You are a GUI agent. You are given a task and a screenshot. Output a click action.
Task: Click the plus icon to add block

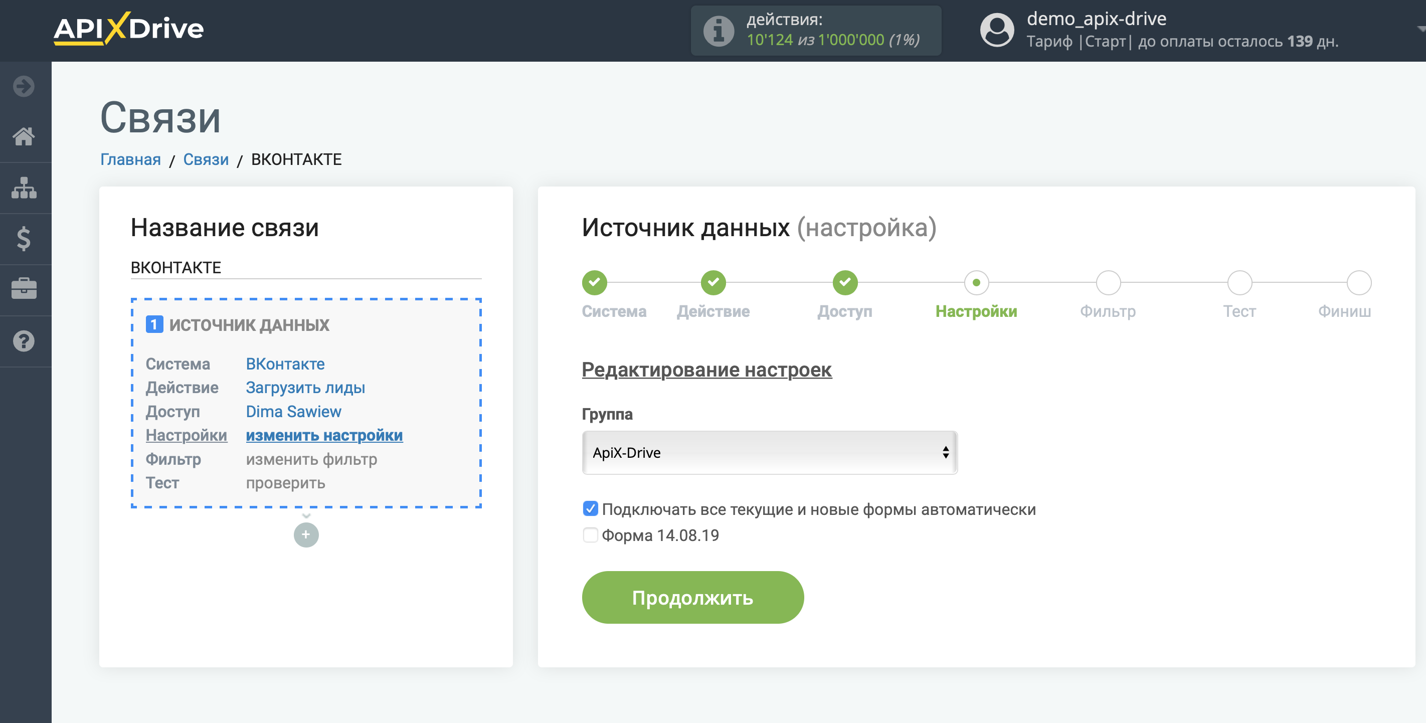pos(306,535)
